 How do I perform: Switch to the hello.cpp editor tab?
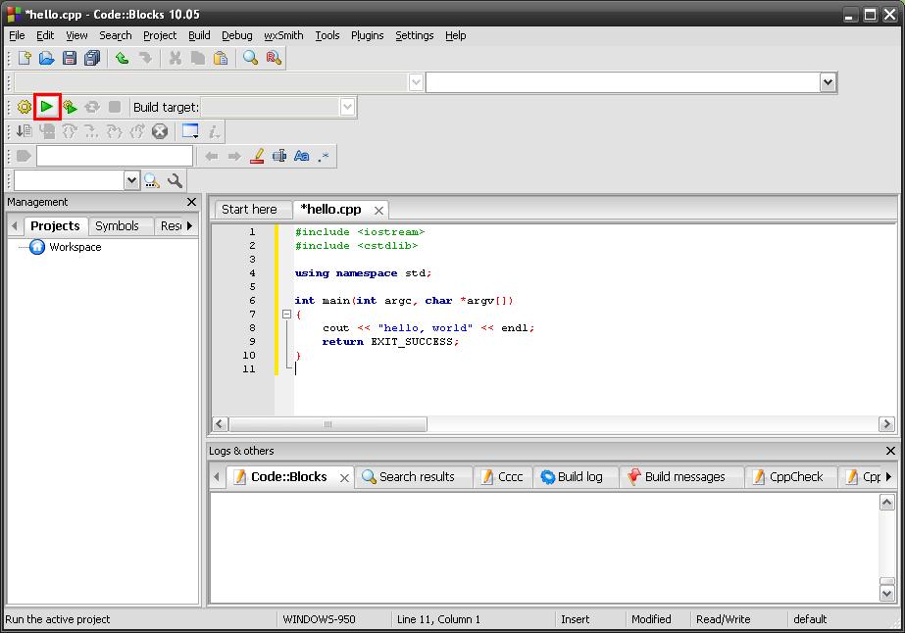(x=327, y=209)
